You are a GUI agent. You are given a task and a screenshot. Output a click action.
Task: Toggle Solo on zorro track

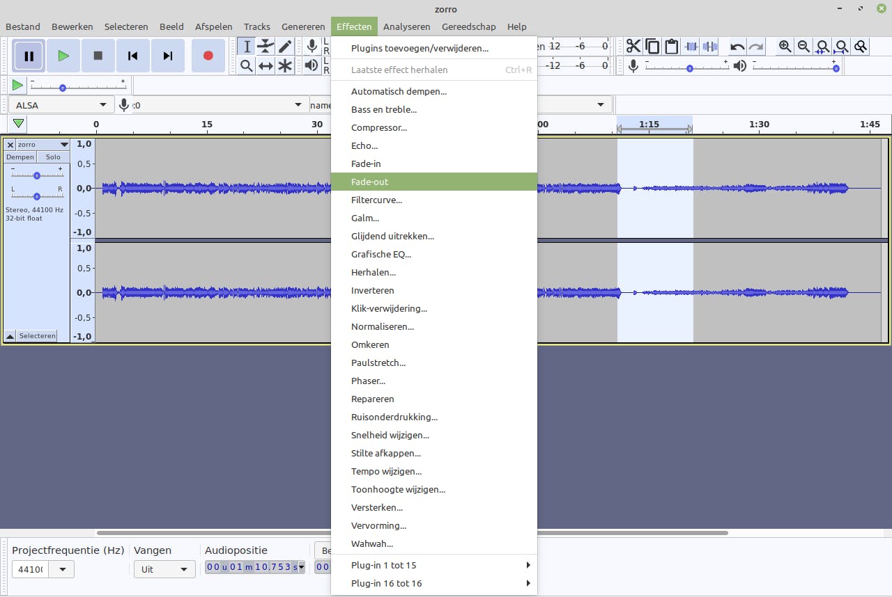[x=54, y=157]
